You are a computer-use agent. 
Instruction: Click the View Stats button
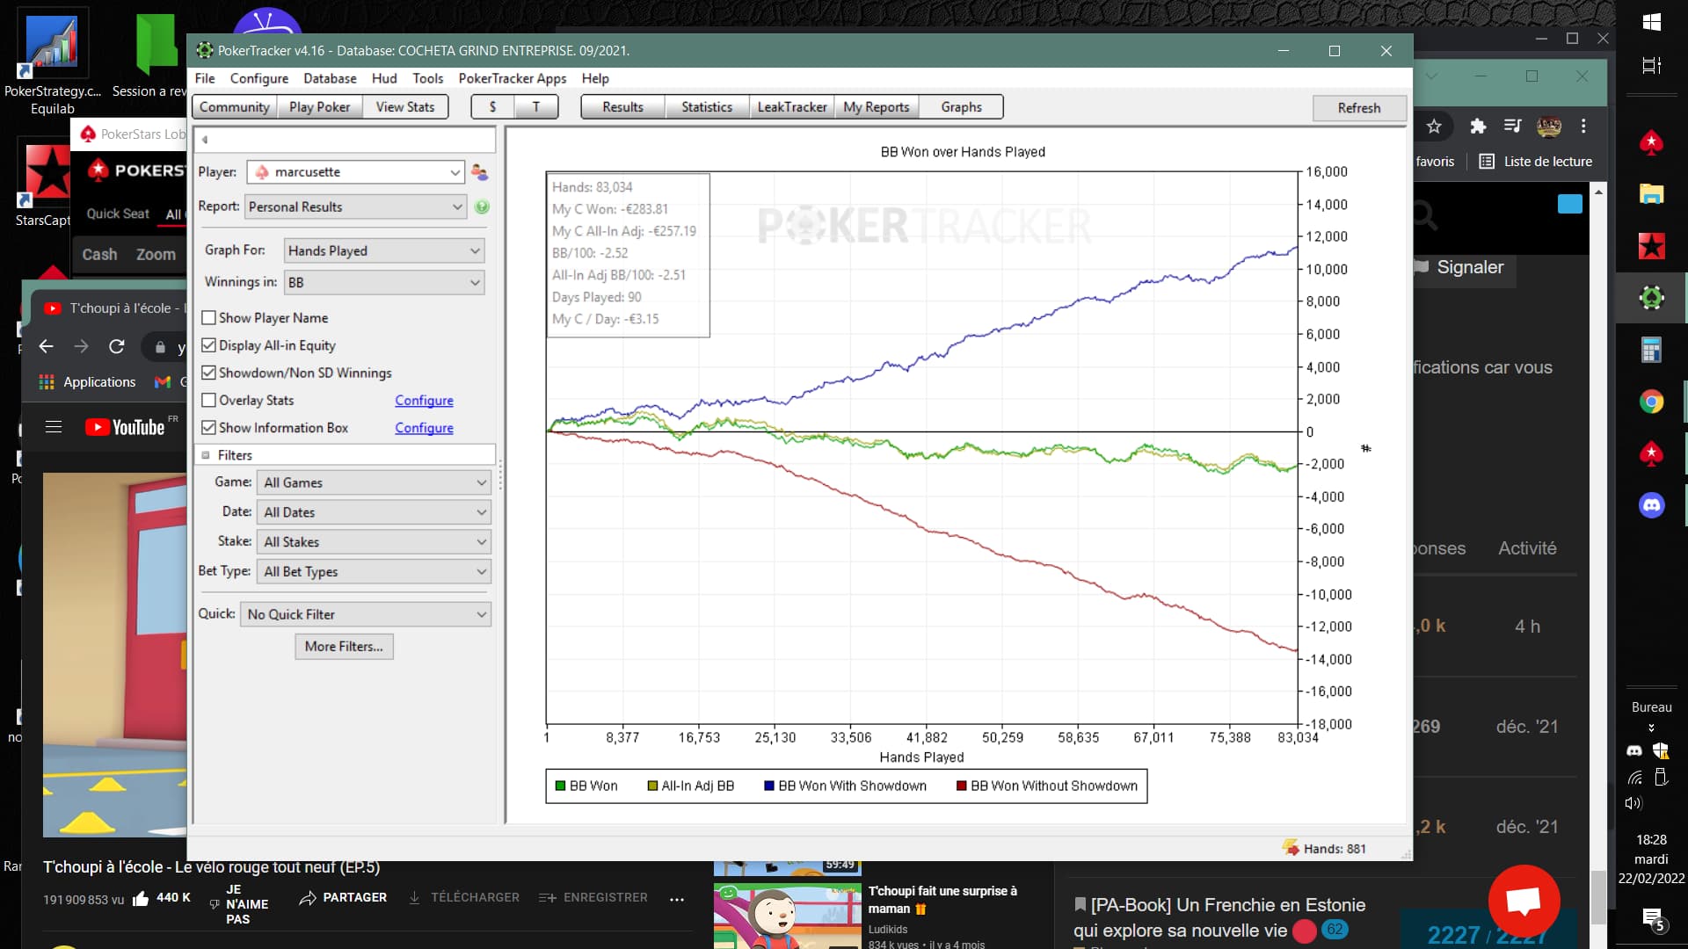[405, 107]
